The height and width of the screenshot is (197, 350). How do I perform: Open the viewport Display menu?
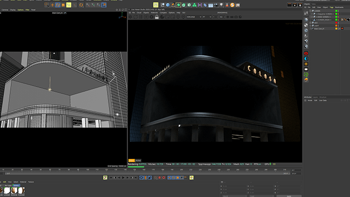13,10
